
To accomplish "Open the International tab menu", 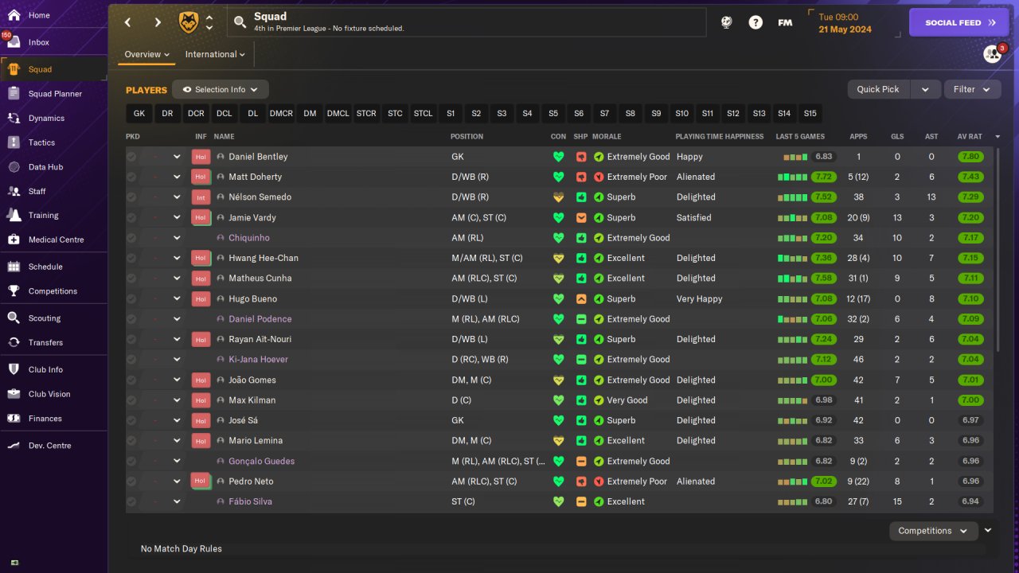I will click(x=215, y=54).
